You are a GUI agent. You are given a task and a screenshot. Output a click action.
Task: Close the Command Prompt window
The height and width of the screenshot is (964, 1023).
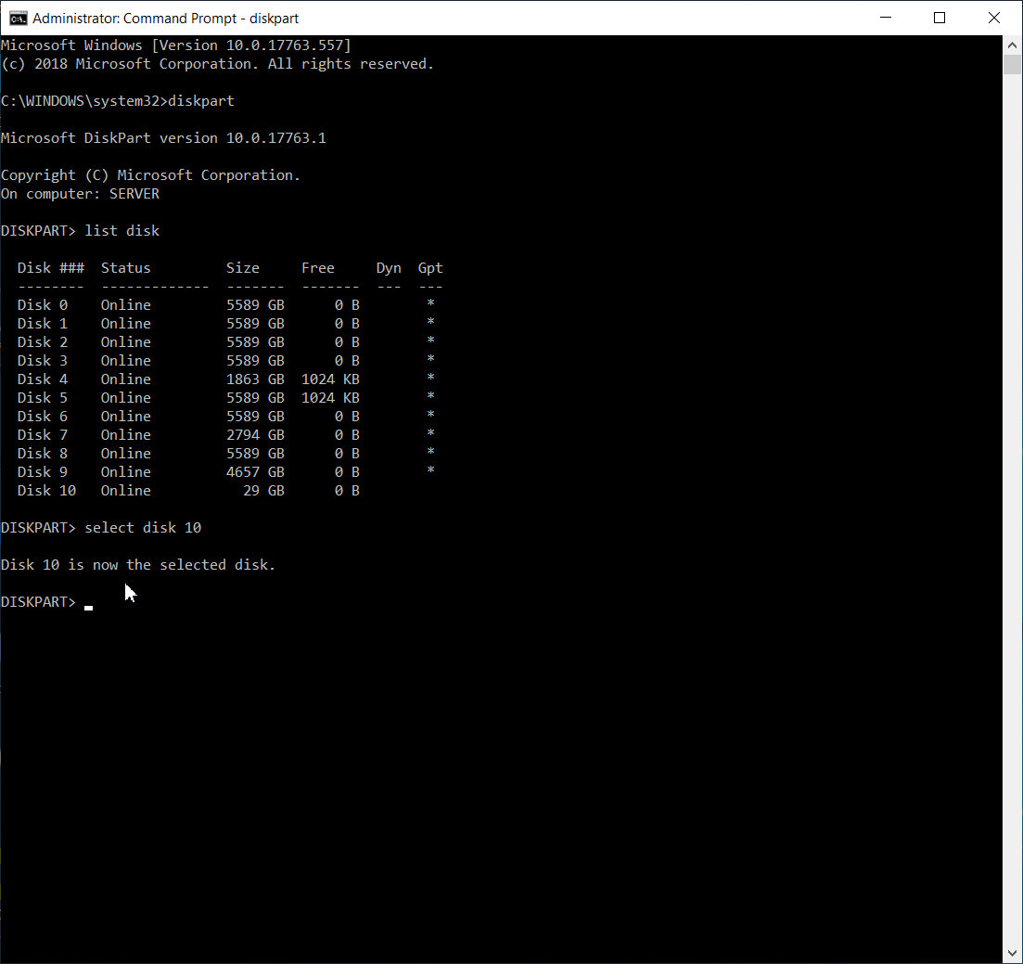pyautogui.click(x=993, y=18)
